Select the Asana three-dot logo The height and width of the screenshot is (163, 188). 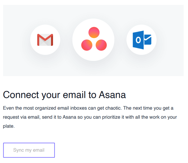94,39
